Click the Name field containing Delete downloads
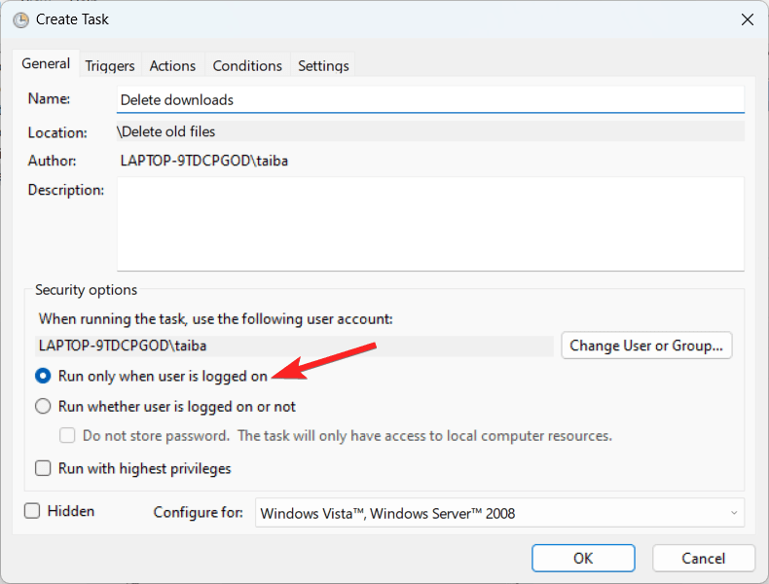769x584 pixels. [430, 100]
